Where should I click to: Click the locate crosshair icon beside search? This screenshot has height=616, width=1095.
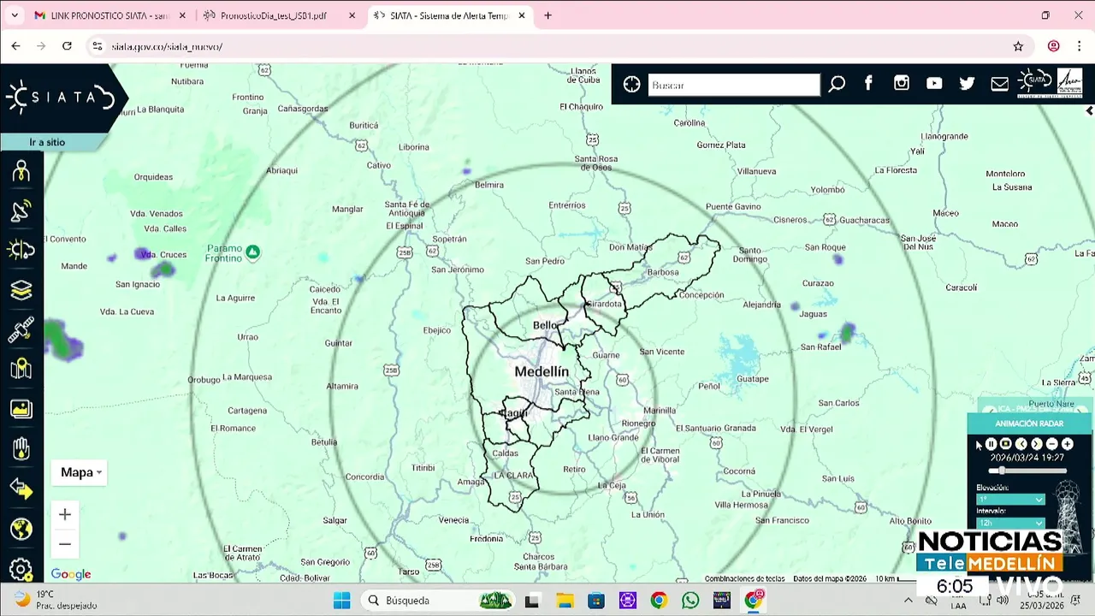[631, 84]
